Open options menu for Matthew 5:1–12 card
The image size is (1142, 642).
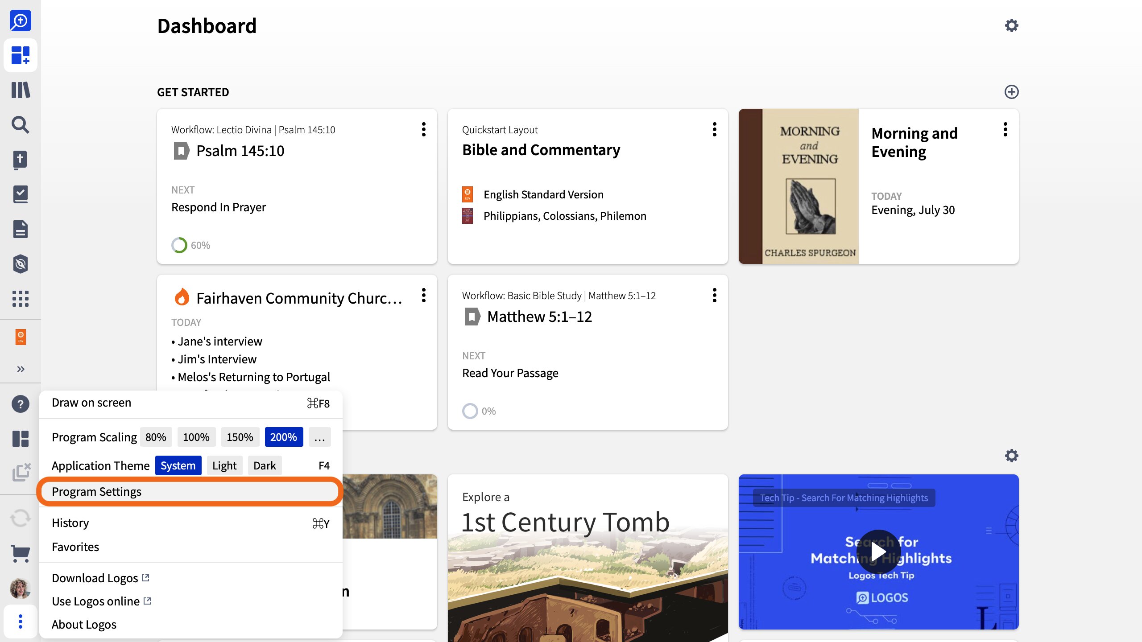715,295
